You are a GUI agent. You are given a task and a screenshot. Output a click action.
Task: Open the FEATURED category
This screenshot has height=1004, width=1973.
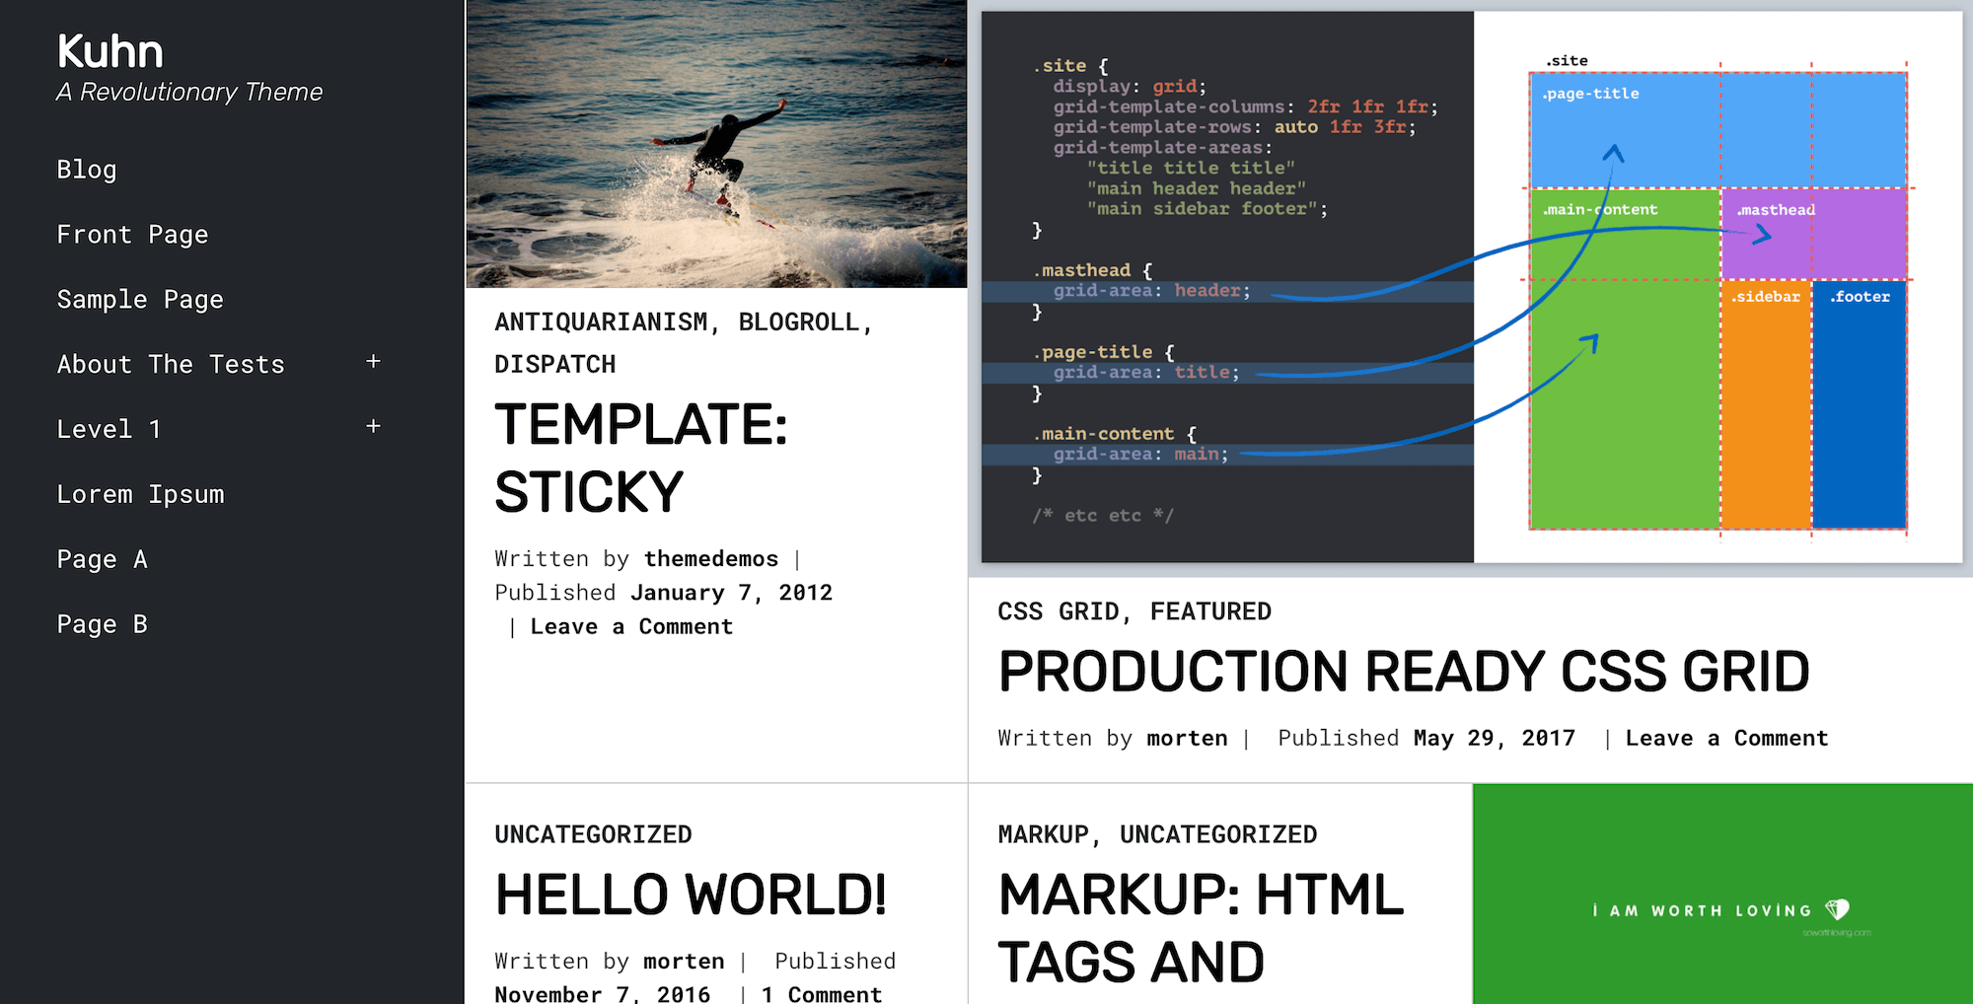coord(1210,611)
